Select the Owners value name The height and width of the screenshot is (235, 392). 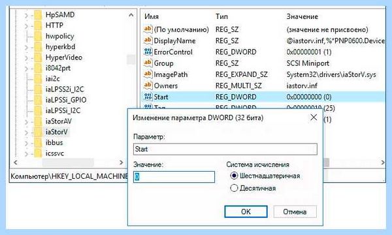pyautogui.click(x=166, y=86)
